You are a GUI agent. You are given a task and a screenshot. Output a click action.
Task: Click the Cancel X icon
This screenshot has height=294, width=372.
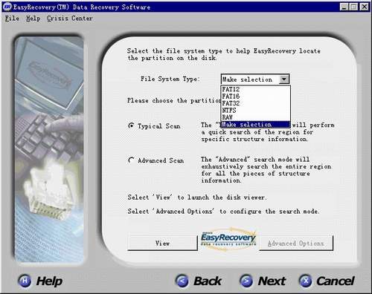[x=305, y=281]
